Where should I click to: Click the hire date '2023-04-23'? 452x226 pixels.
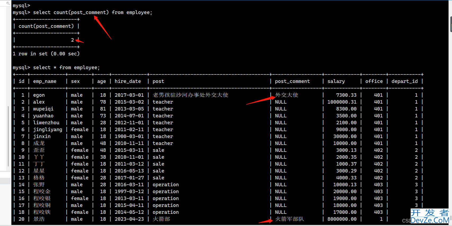(x=129, y=219)
